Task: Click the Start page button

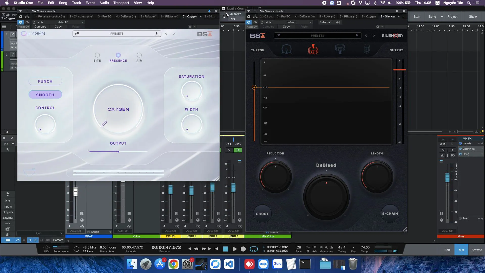Action: coord(417,17)
